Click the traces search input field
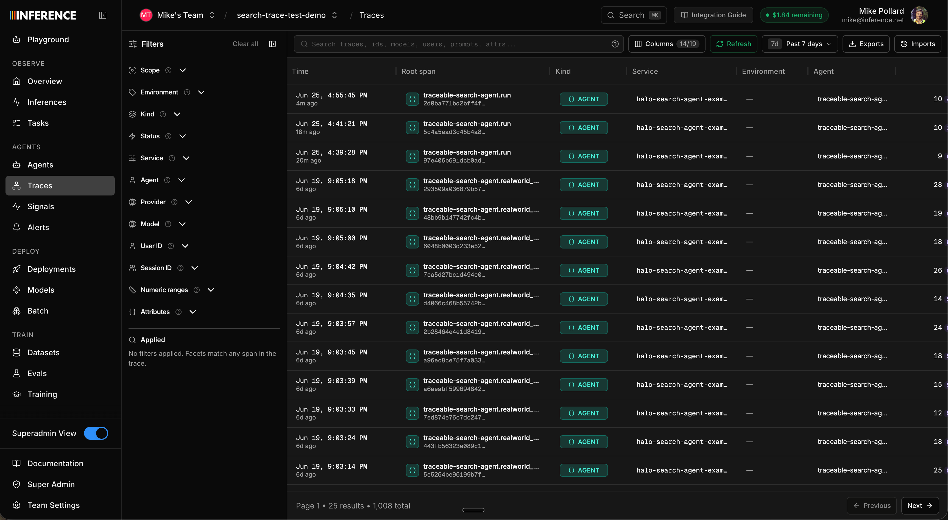This screenshot has height=520, width=948. point(459,44)
